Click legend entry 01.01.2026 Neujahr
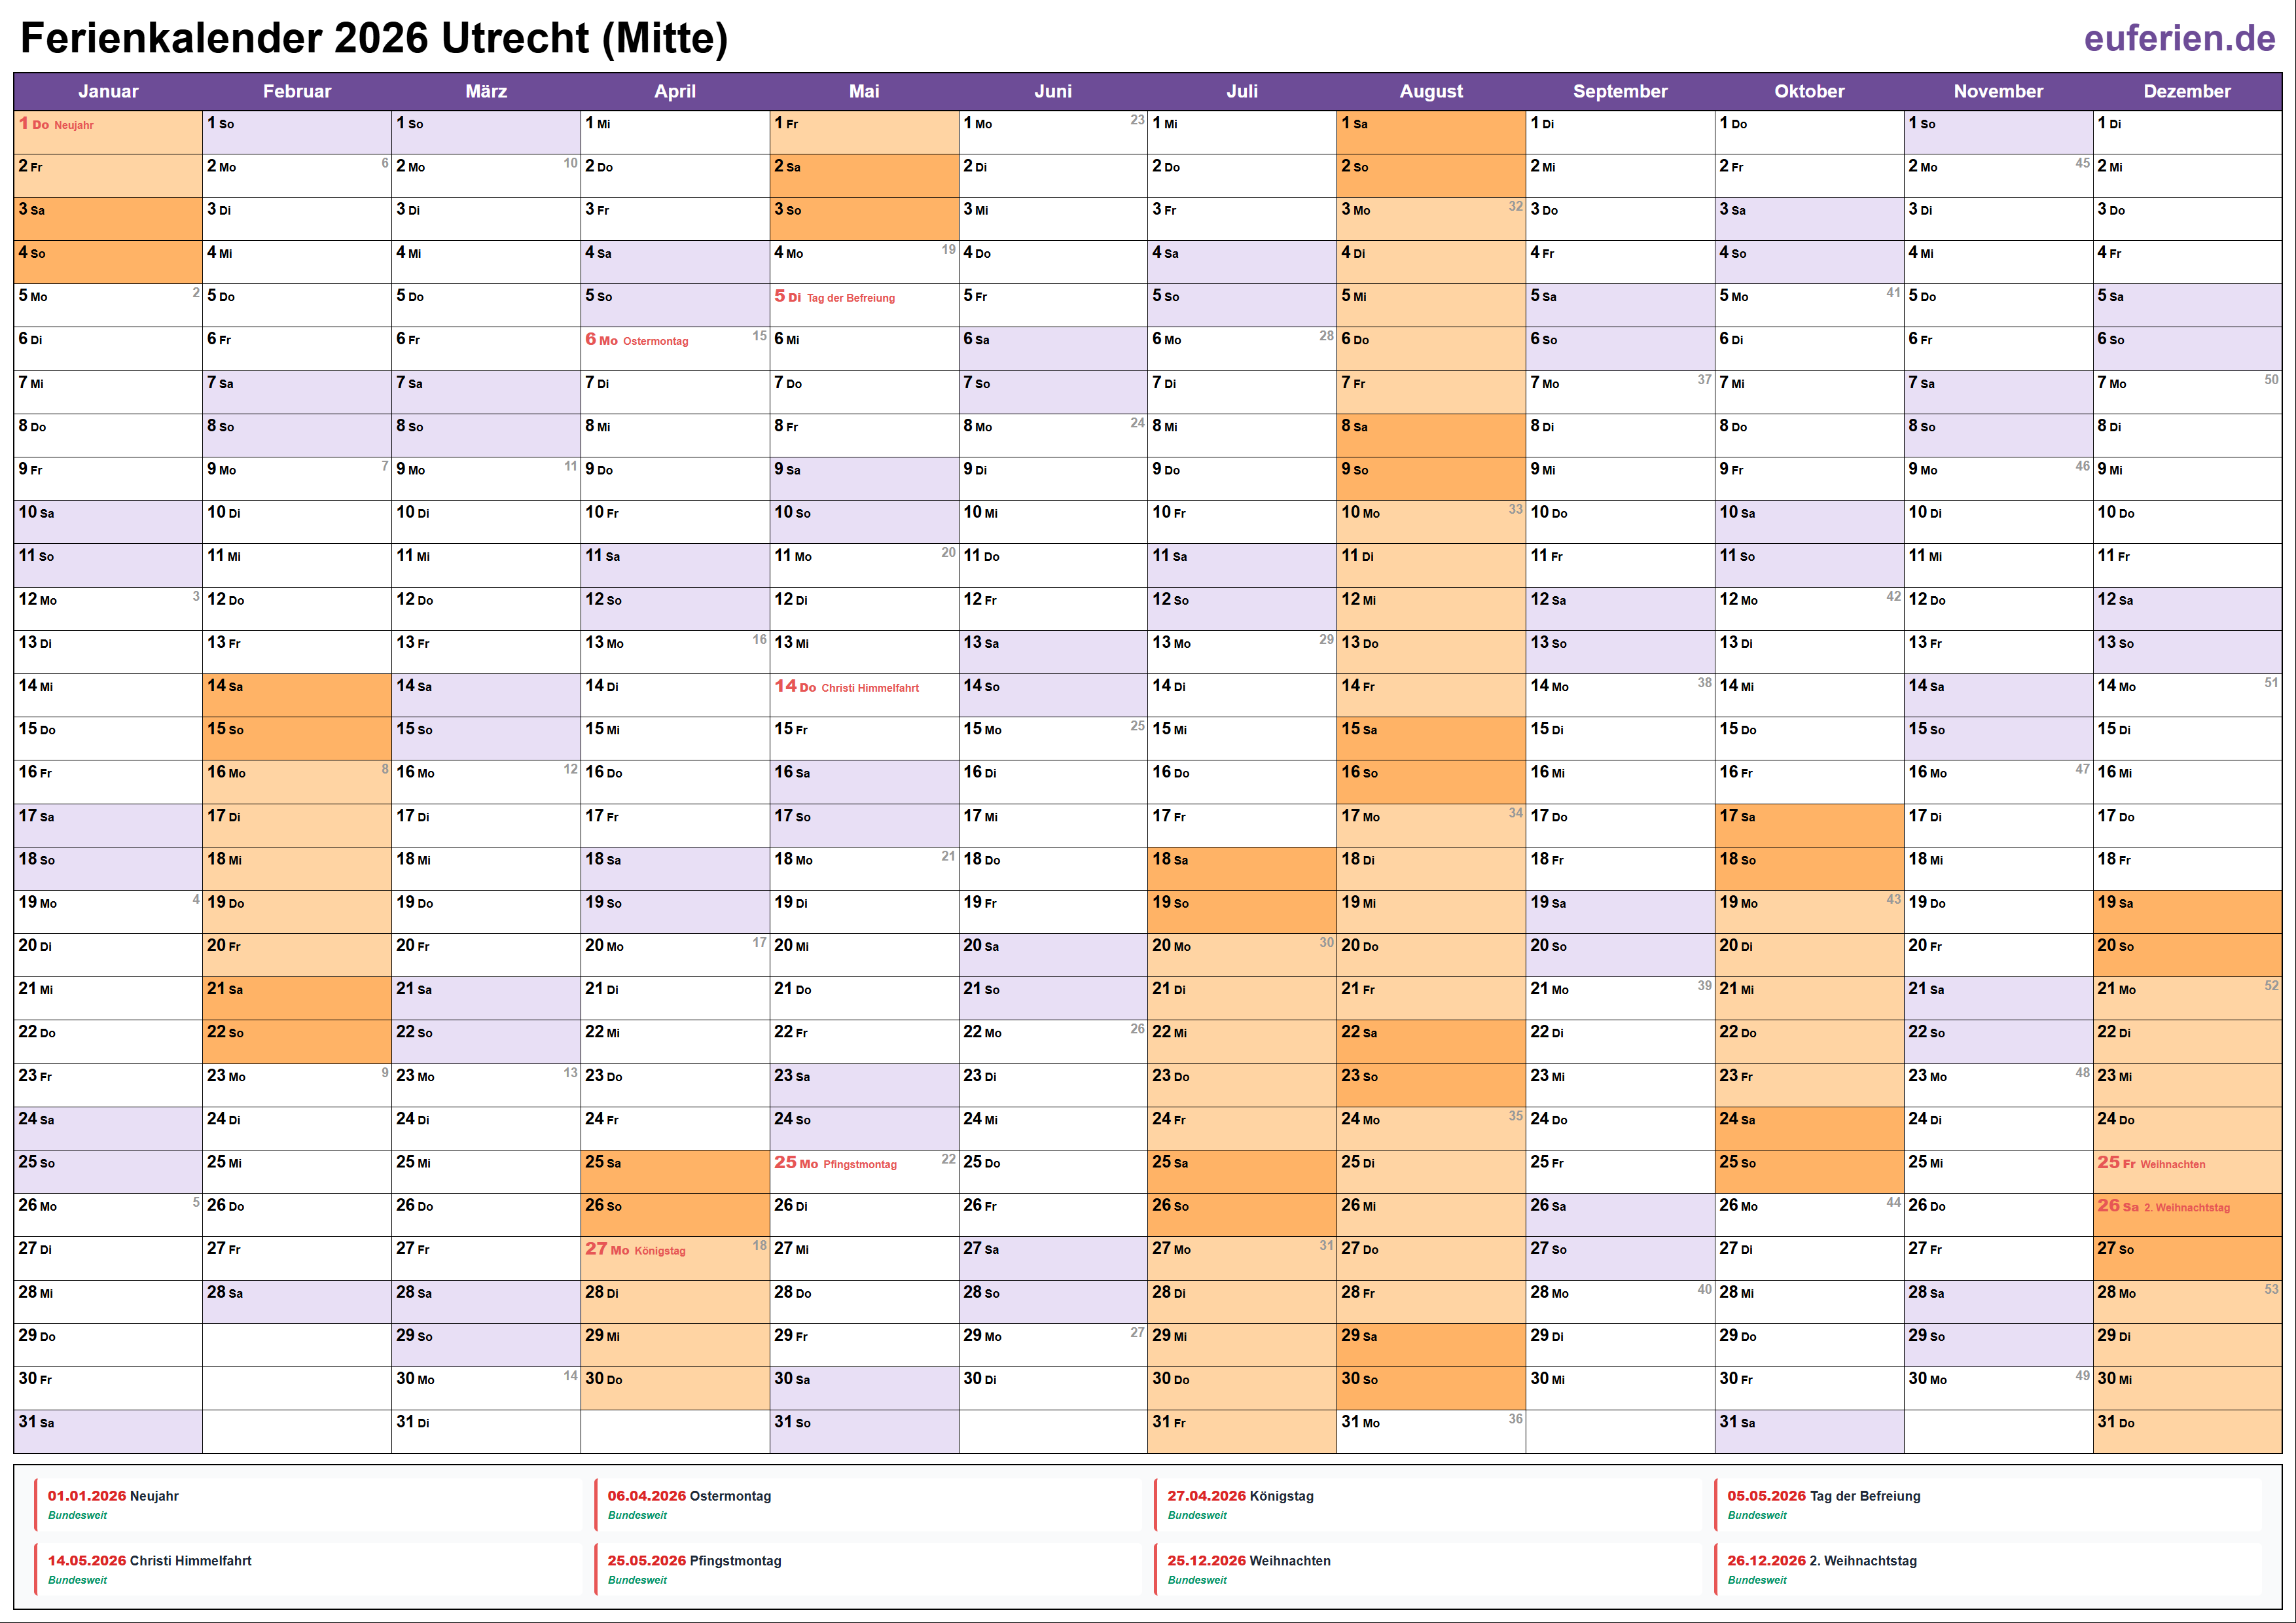The height and width of the screenshot is (1623, 2296). pyautogui.click(x=113, y=1496)
